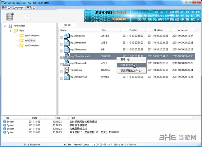Collapse the my-lvm-test tree node
The width and height of the screenshot is (202, 147).
point(5,26)
